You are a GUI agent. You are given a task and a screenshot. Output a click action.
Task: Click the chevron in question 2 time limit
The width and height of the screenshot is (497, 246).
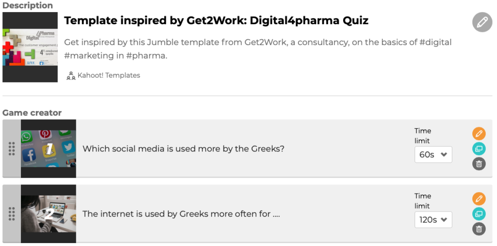(x=444, y=220)
